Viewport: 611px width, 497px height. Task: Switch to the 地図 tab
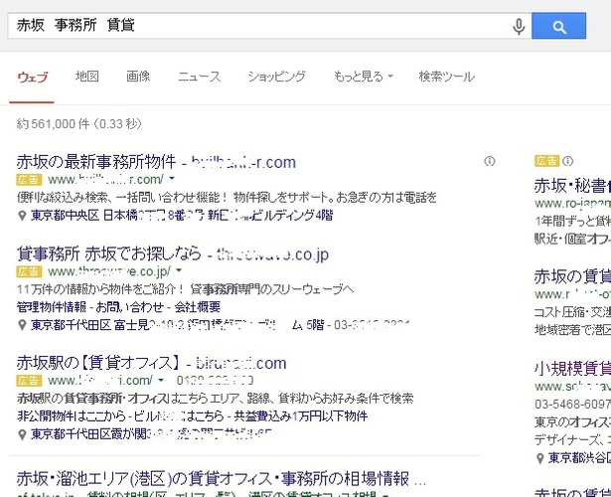pyautogui.click(x=87, y=77)
